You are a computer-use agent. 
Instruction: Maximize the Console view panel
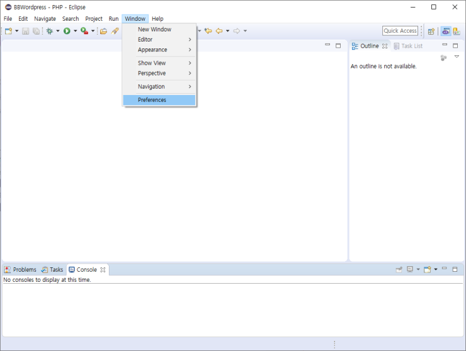pyautogui.click(x=455, y=269)
